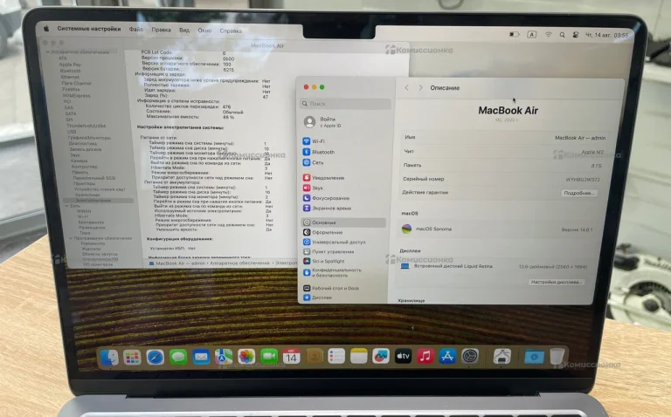Click battery status in menu bar
This screenshot has width=671, height=417.
tap(514, 34)
